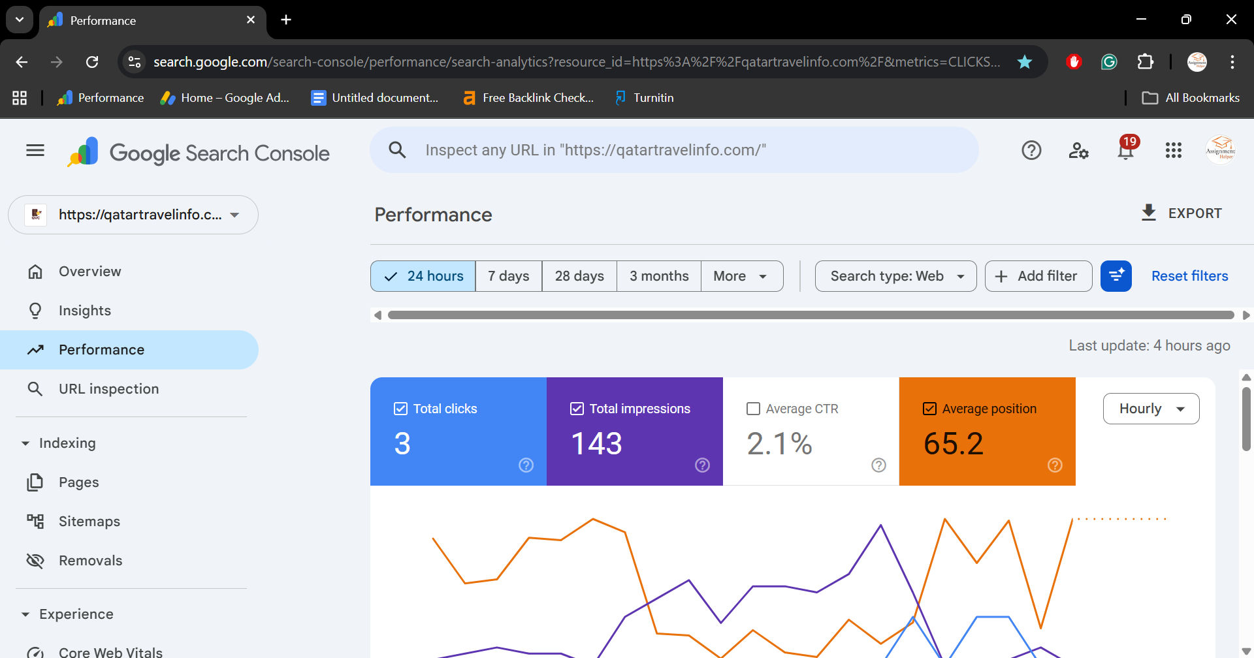Show help for Average CTR metric

(x=878, y=465)
